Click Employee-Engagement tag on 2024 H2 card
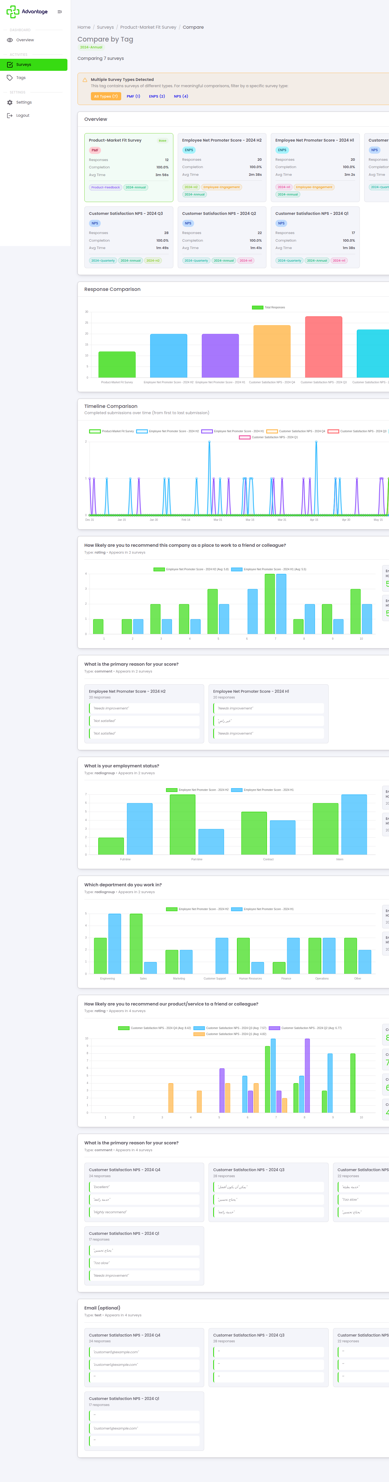 coord(222,187)
